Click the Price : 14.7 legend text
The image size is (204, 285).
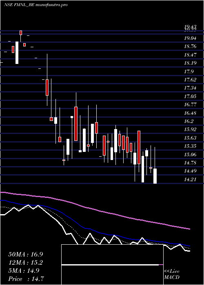[26, 279]
